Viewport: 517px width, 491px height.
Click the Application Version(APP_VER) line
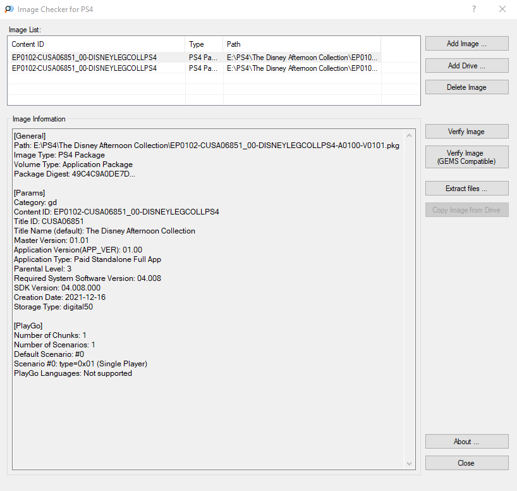point(78,250)
